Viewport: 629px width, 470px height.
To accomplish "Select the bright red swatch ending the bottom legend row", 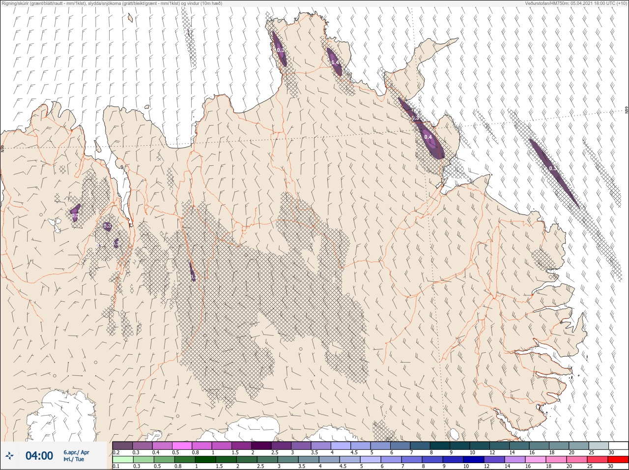I will (618, 460).
